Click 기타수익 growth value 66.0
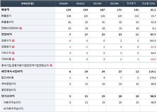 click(154, 53)
